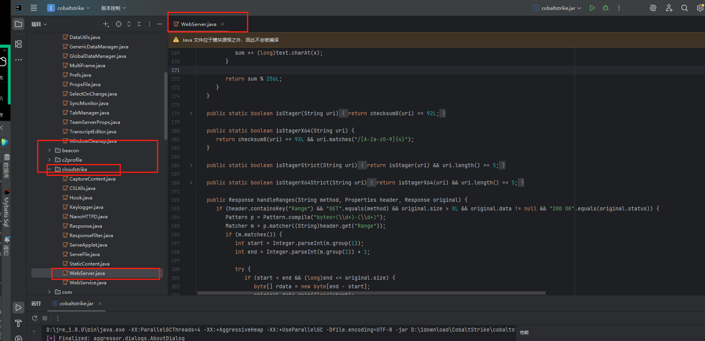This screenshot has width=705, height=341.
Task: Open WebService.java file
Action: [88, 282]
